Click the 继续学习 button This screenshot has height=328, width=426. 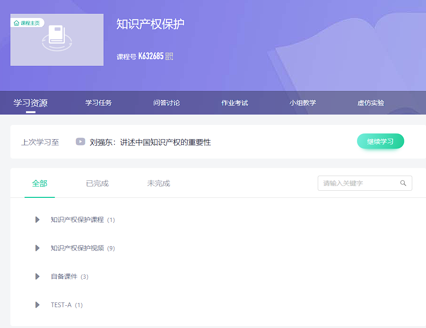380,142
